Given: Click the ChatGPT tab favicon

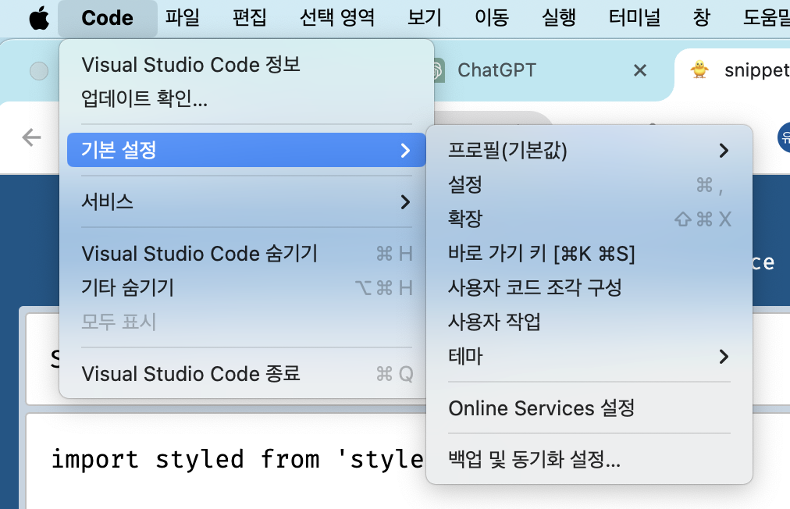Looking at the screenshot, I should [438, 70].
